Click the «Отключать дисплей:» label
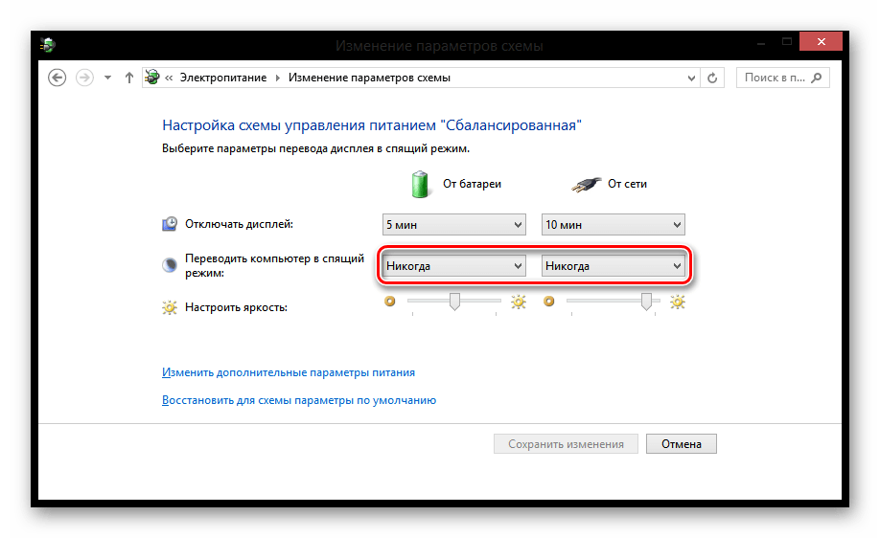 (239, 224)
